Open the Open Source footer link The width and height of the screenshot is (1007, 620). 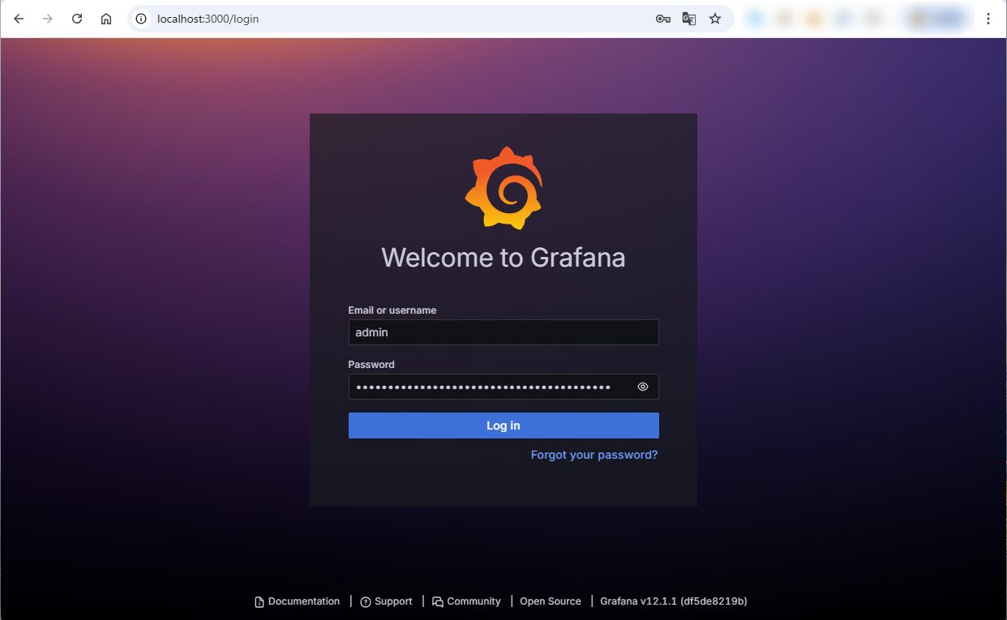click(551, 601)
